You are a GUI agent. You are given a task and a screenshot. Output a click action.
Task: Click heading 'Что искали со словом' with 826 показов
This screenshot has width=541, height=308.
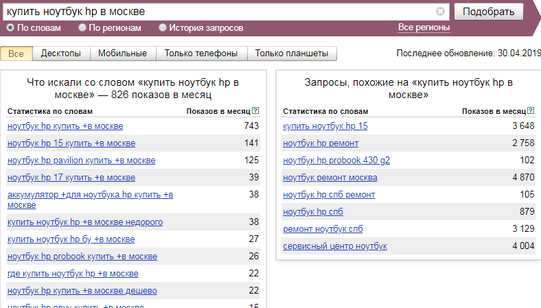point(133,88)
